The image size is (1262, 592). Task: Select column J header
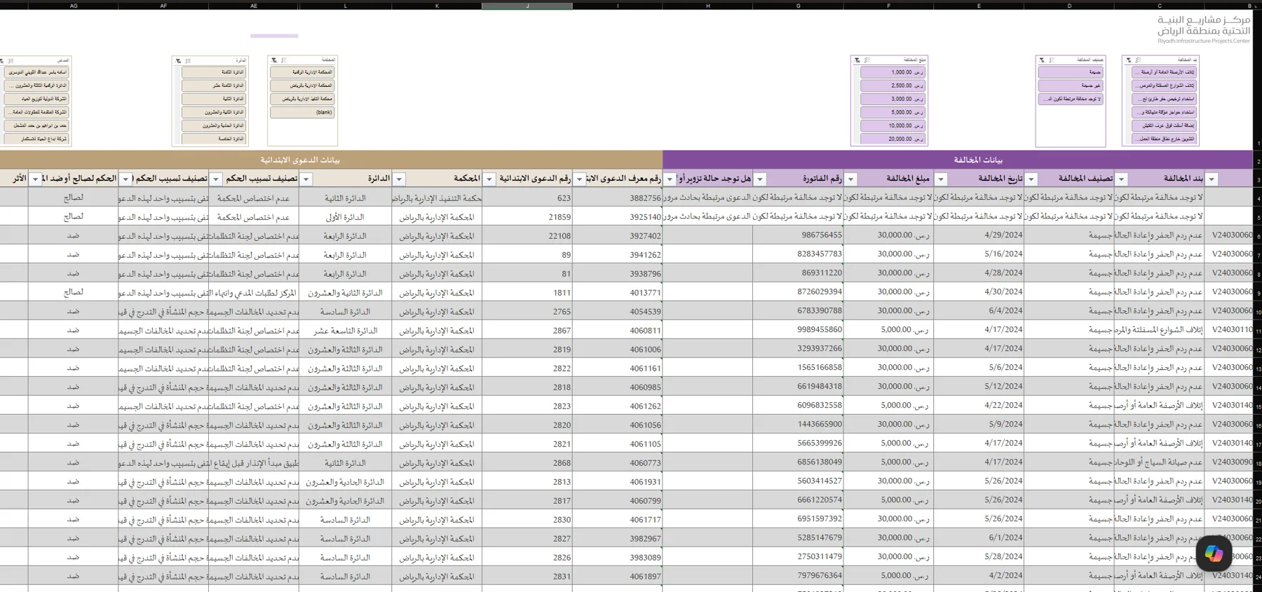(x=527, y=6)
